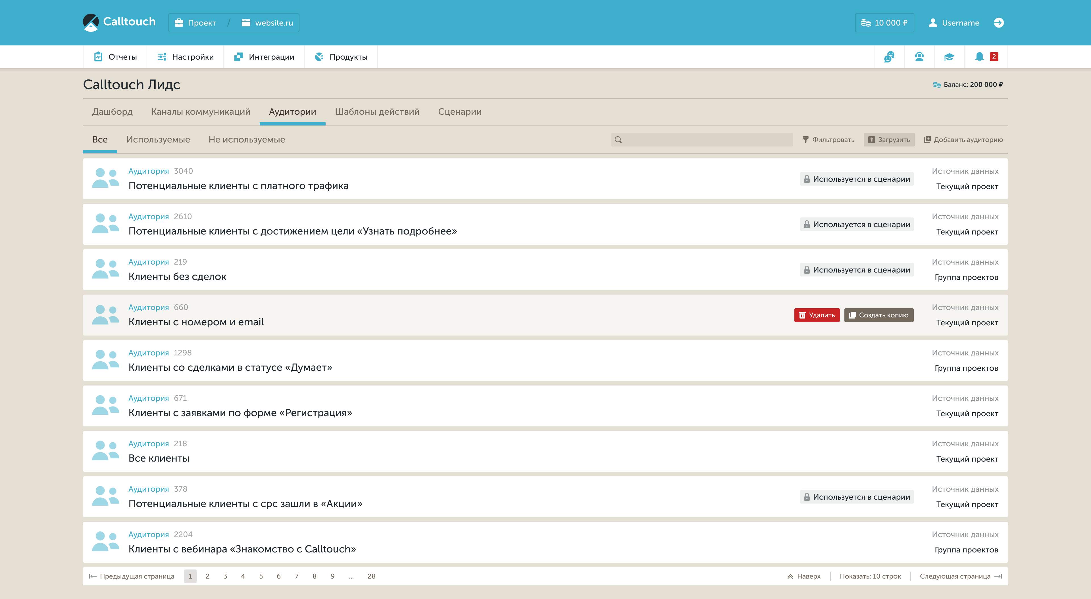Open the Проект selector
This screenshot has height=599, width=1091.
(195, 23)
